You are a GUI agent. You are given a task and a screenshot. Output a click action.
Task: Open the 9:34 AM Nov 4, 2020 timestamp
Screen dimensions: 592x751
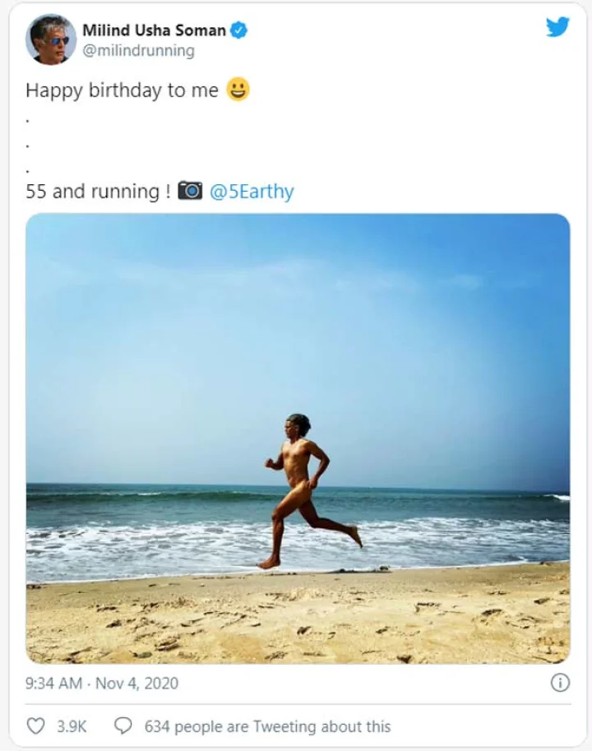tap(102, 683)
